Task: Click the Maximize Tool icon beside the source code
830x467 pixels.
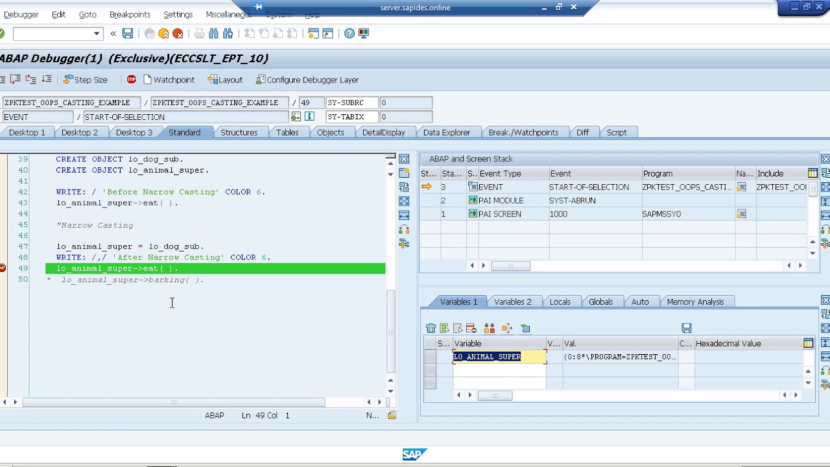Action: tap(404, 201)
